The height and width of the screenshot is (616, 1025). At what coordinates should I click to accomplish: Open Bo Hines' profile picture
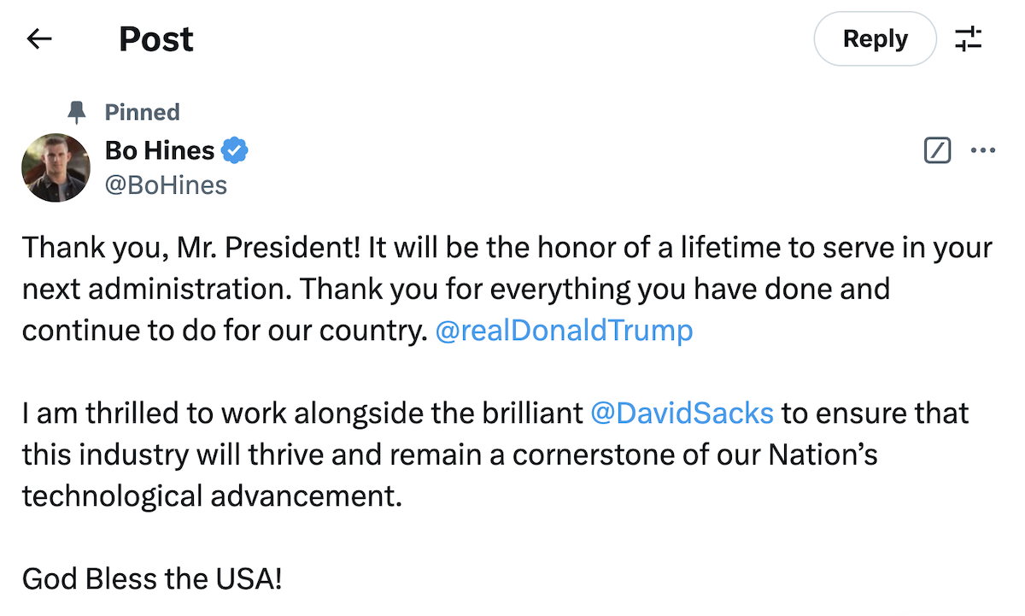tap(56, 167)
